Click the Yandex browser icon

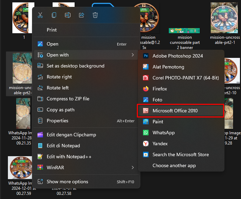point(146,144)
